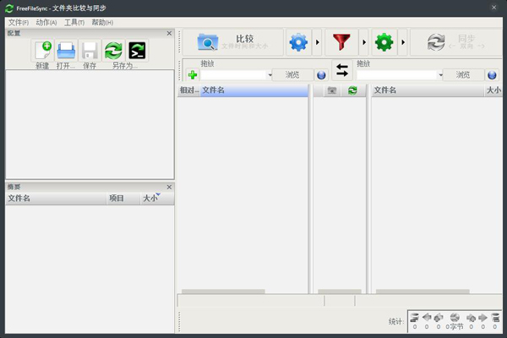507x338 pixels.
Task: Expand arrow beside the filter funnel
Action: pyautogui.click(x=364, y=42)
